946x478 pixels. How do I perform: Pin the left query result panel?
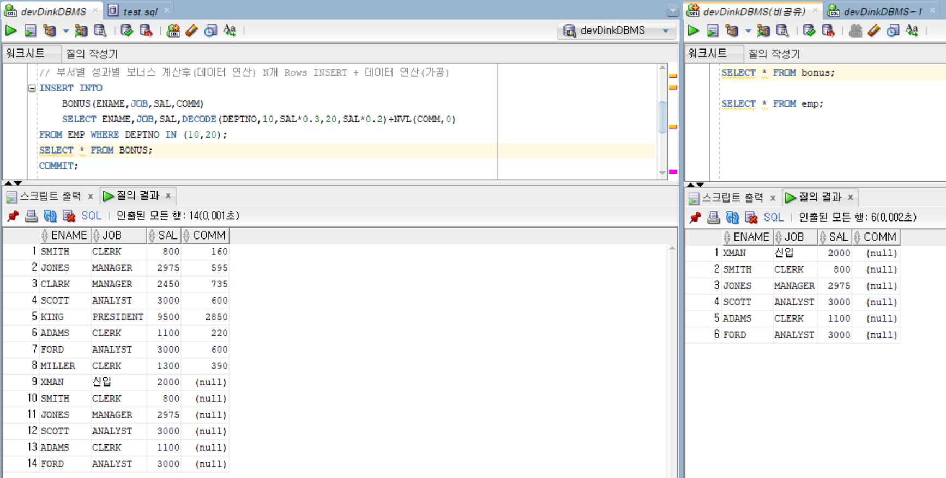[13, 216]
